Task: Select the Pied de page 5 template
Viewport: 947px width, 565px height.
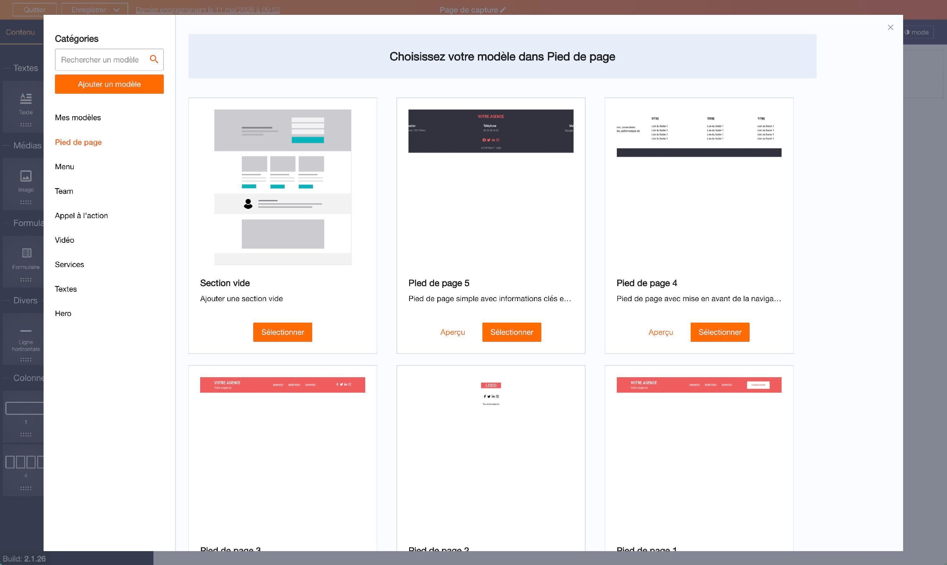Action: tap(511, 332)
